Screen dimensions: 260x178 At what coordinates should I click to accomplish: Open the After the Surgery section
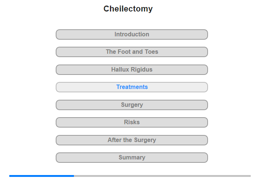tap(131, 140)
